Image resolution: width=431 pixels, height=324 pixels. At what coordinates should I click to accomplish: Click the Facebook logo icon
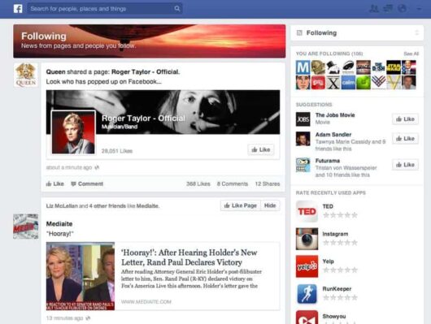[x=18, y=9]
